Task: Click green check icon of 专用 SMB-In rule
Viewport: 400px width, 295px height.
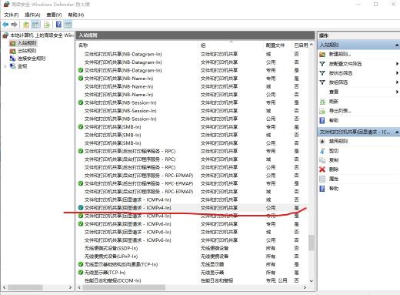Action: point(81,126)
